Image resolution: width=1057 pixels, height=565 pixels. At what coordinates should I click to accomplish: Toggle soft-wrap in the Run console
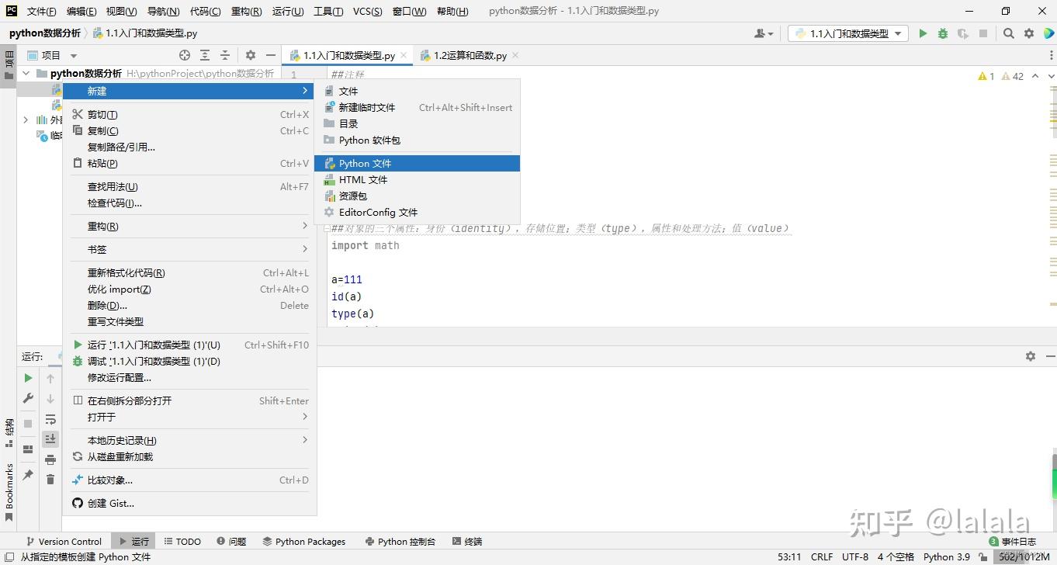click(50, 419)
